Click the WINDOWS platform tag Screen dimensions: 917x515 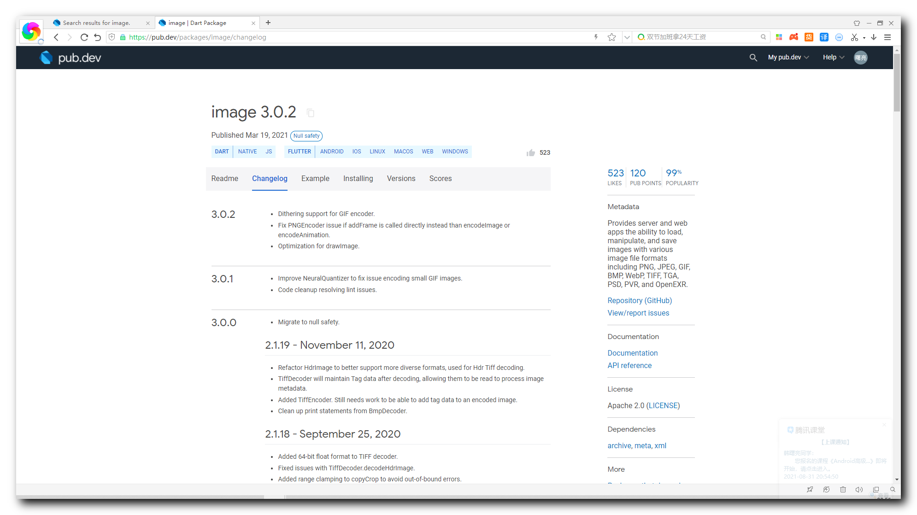[455, 152]
